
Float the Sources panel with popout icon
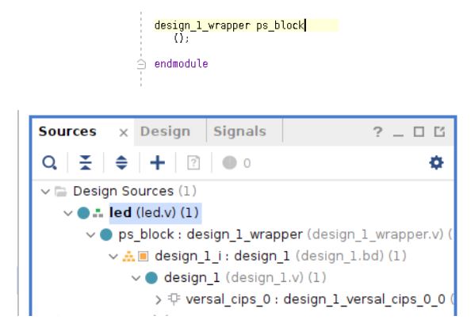(439, 131)
